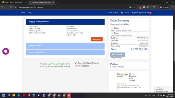Click the Easy 365-Day Returns text
Viewport: 175px width, 98px height.
pyautogui.click(x=88, y=63)
